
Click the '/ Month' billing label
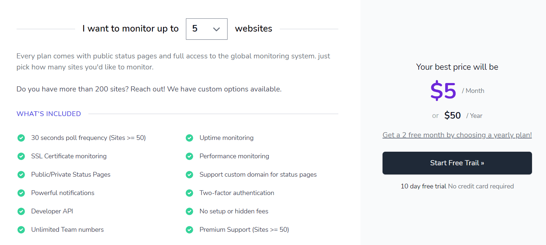(x=473, y=91)
